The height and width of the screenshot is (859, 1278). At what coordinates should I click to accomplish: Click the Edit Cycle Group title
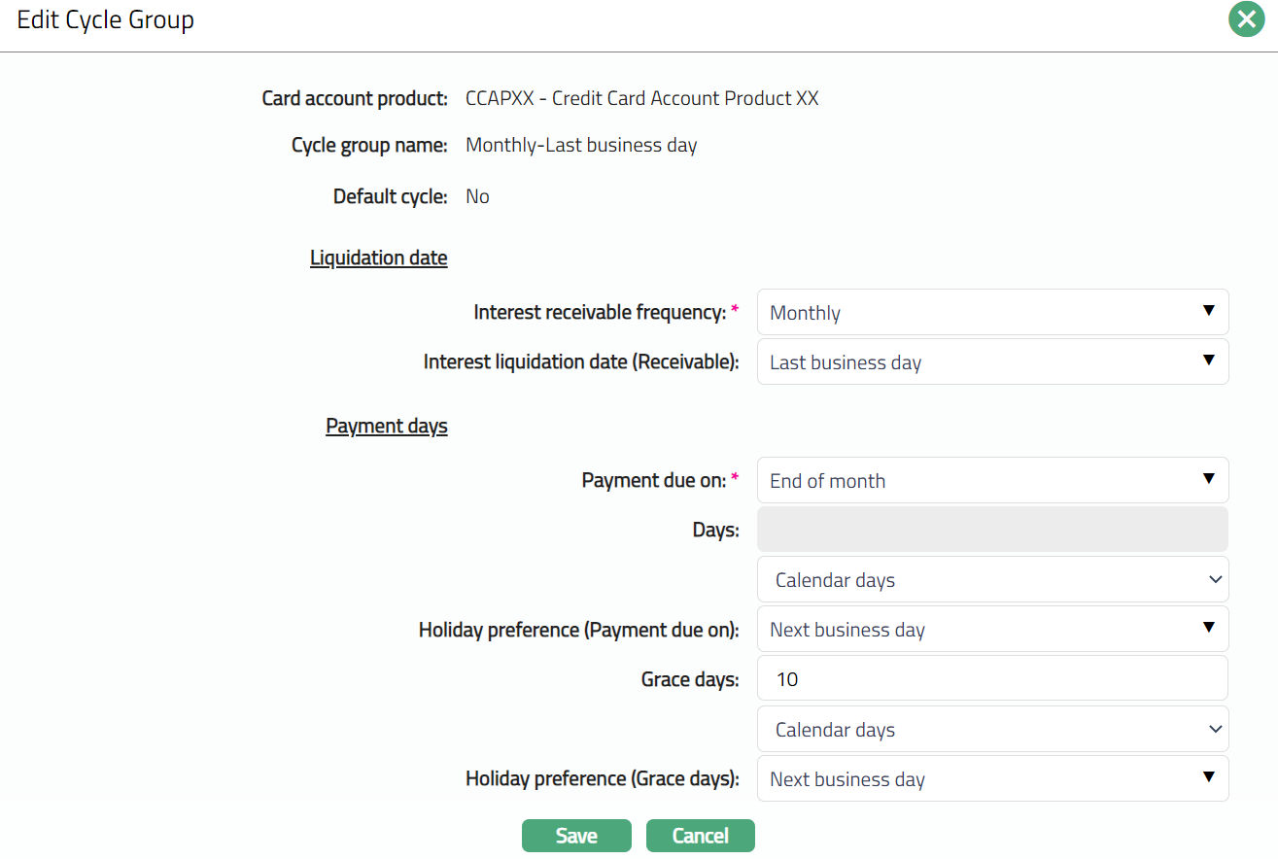click(105, 20)
